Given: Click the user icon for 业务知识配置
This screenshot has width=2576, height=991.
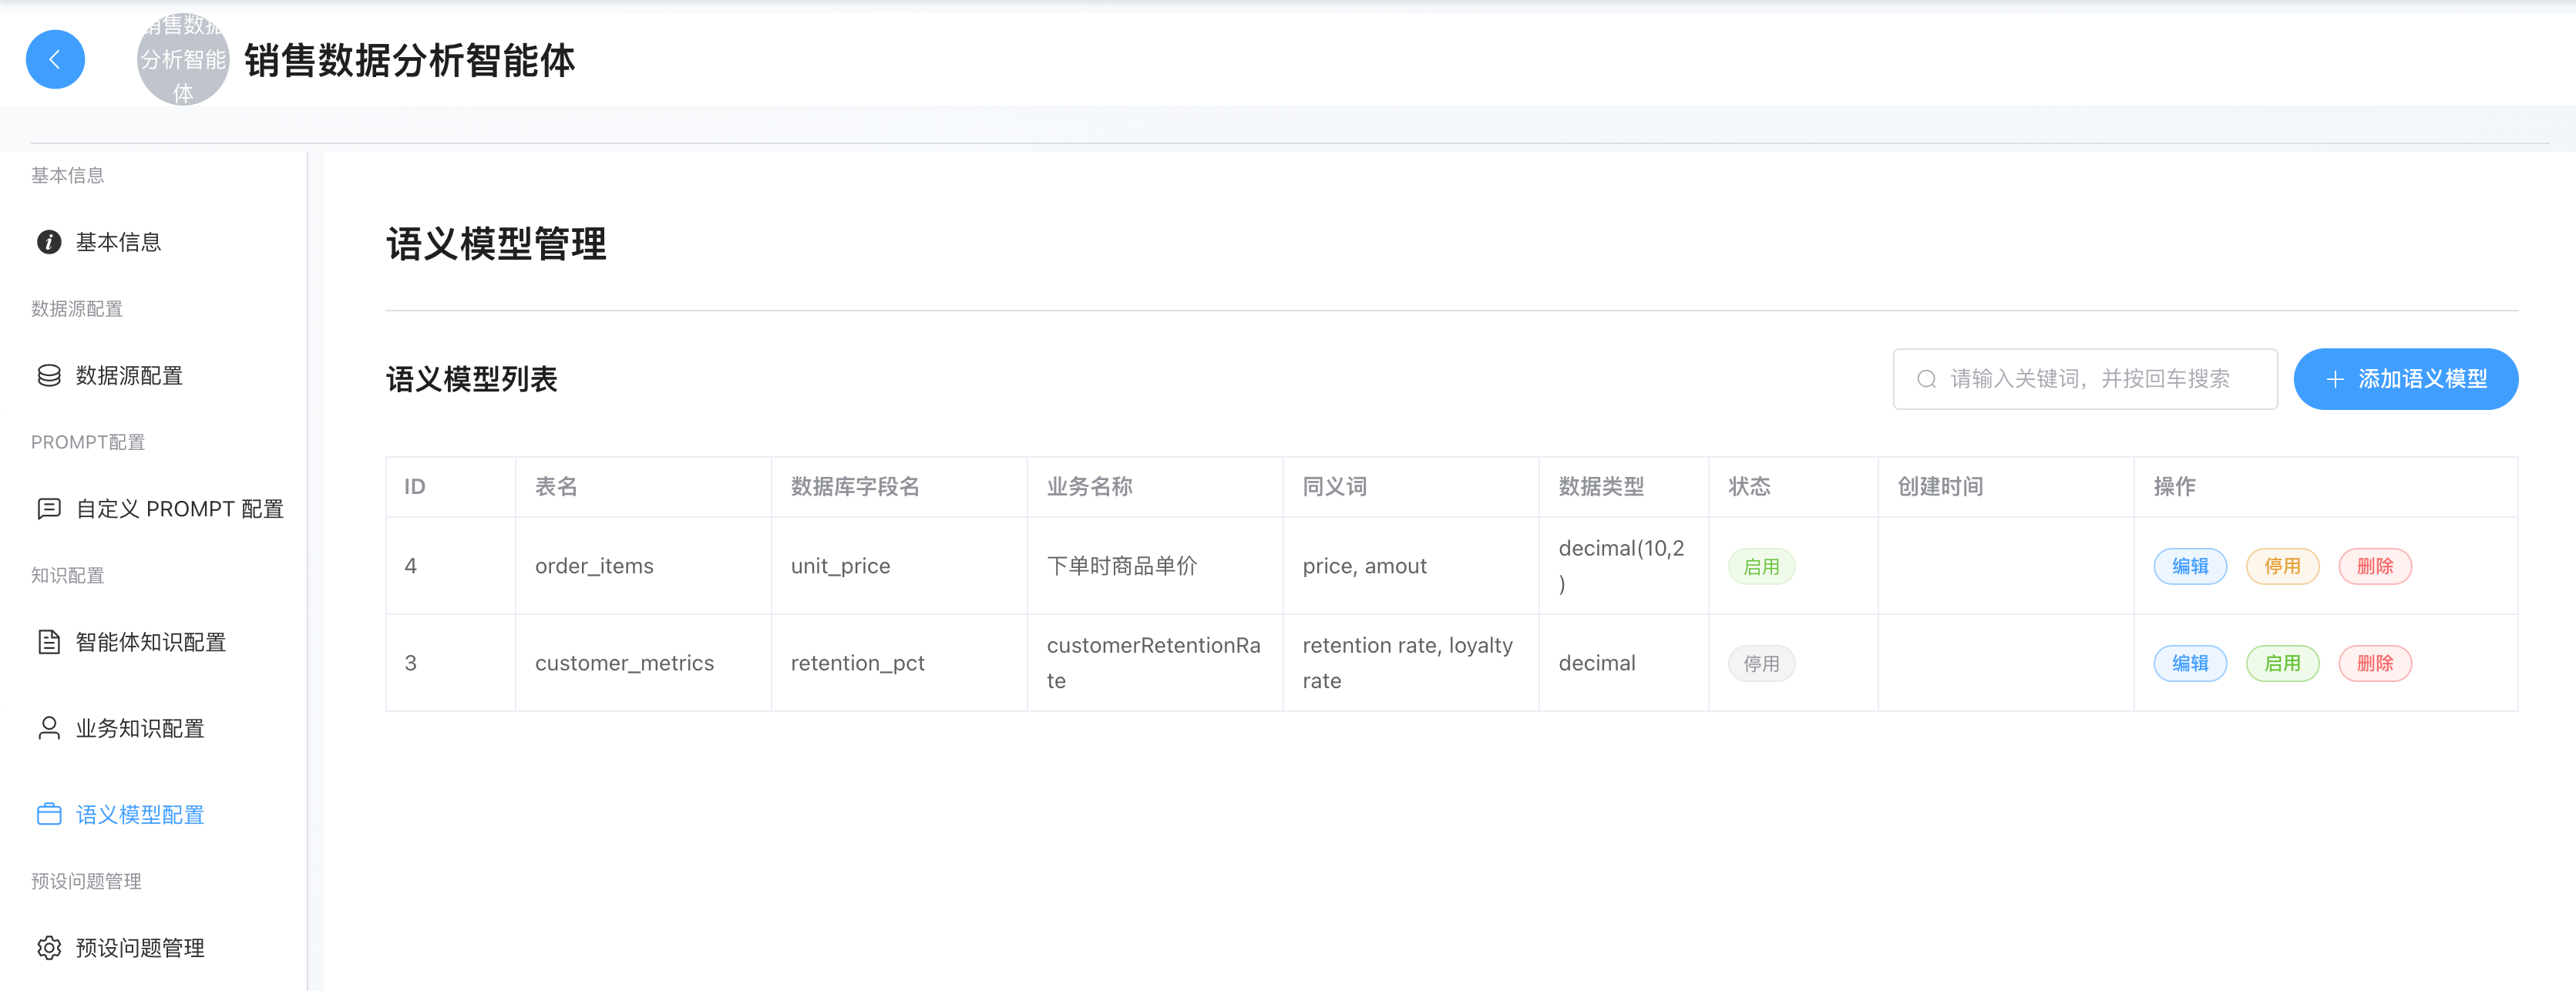Looking at the screenshot, I should (x=48, y=728).
